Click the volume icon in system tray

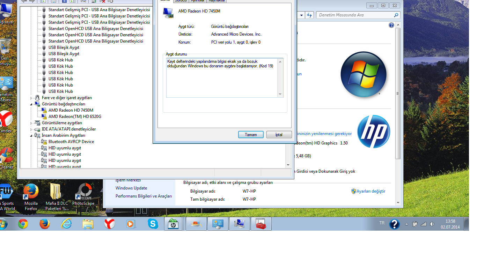coord(432,224)
